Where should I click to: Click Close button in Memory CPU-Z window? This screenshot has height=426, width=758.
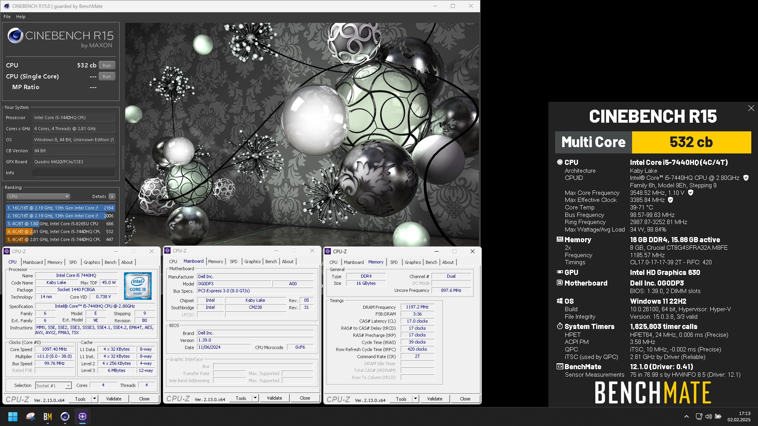(465, 399)
